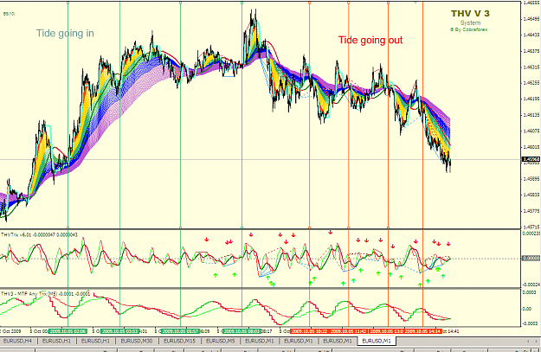Click the 0.0003 MTF Trix scale value
This screenshot has width=541, height=352.
pos(529,292)
